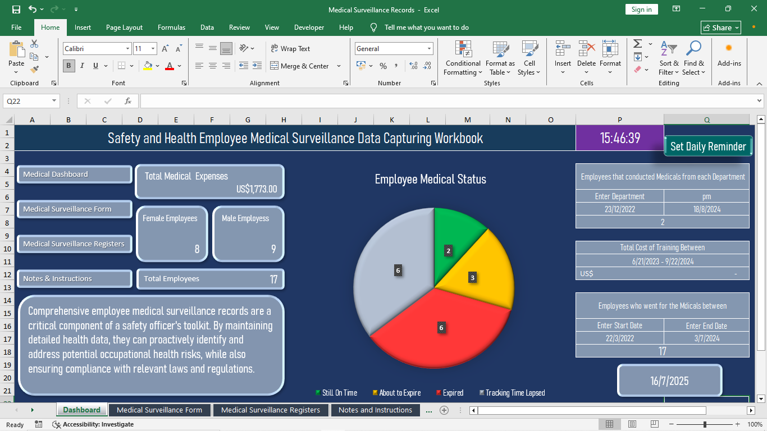The width and height of the screenshot is (767, 431).
Task: Click the Font Color red A icon
Action: tap(170, 66)
